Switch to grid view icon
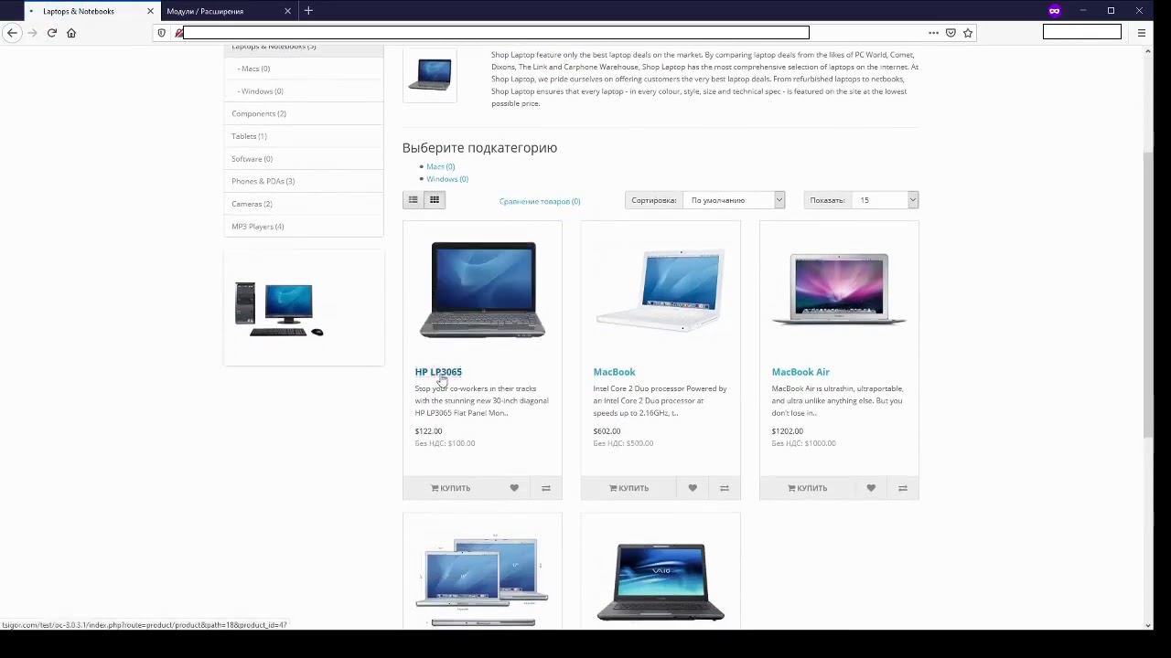The image size is (1171, 658). click(x=435, y=200)
